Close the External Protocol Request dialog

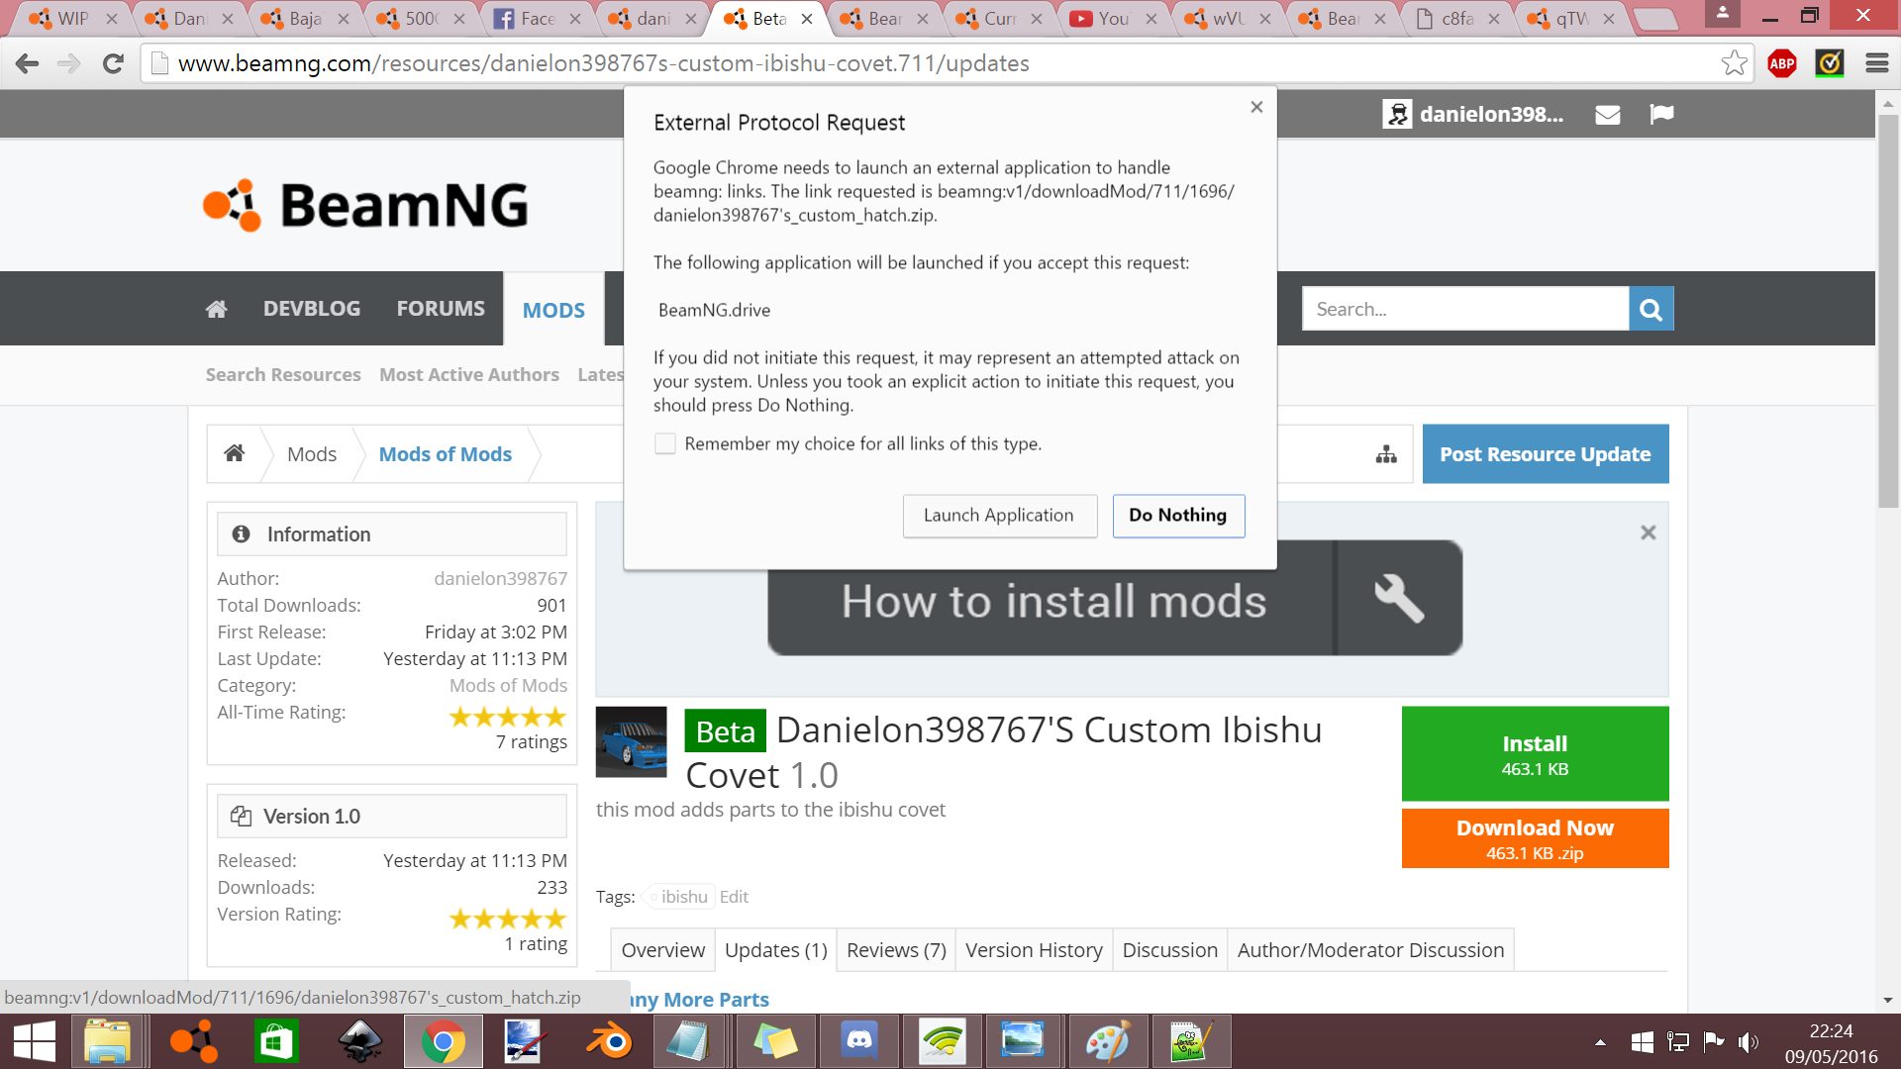tap(1256, 107)
